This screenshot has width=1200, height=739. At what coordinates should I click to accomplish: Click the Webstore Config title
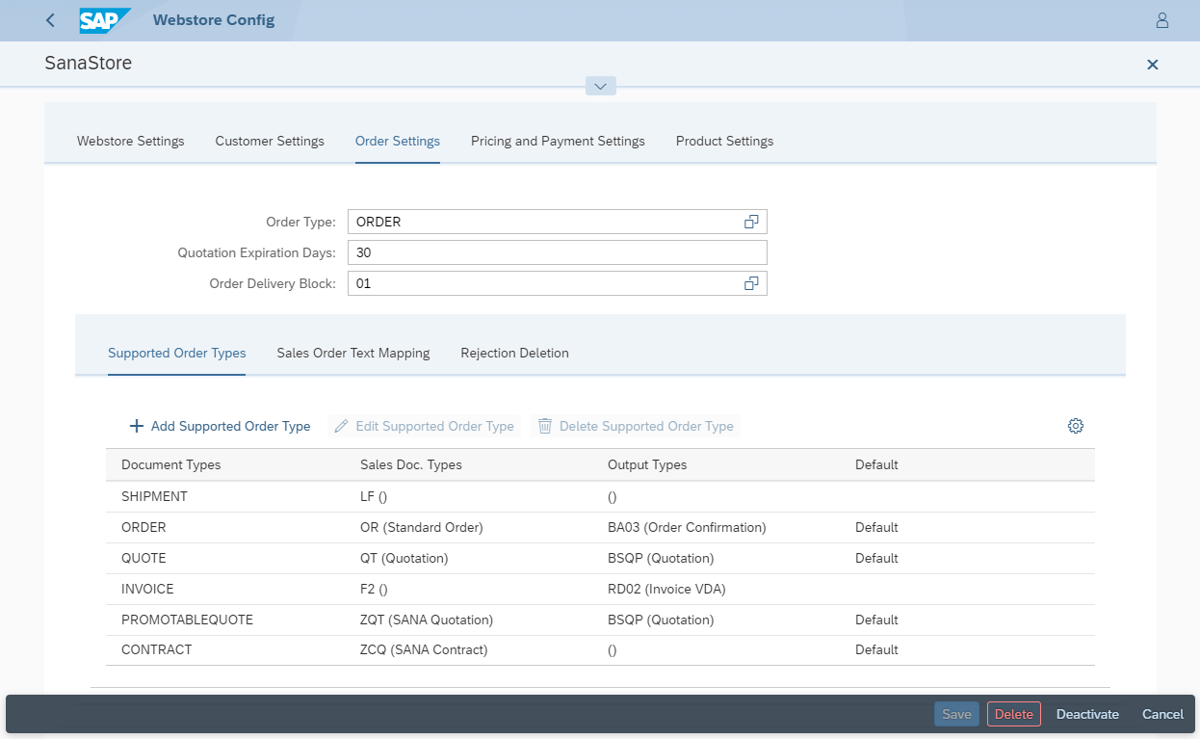coord(214,20)
